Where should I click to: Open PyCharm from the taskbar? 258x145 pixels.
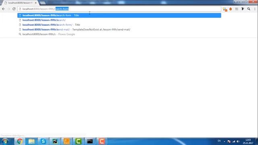click(55, 141)
